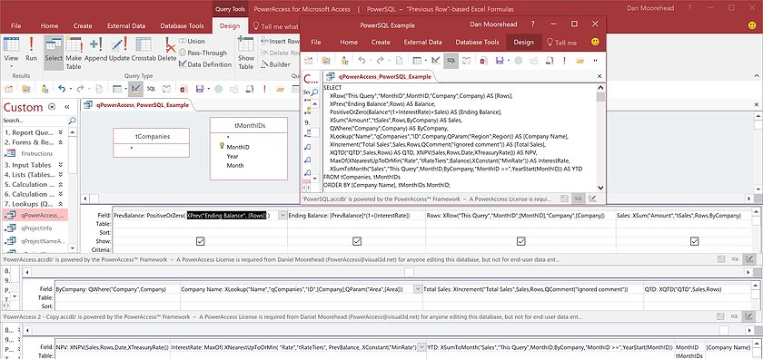Click toolbar overflow chevron in PowerSQL Example window

coord(595,60)
